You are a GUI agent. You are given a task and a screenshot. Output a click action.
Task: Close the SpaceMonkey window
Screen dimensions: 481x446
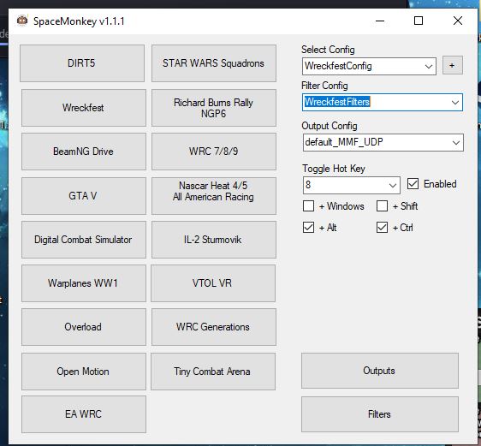pos(458,21)
